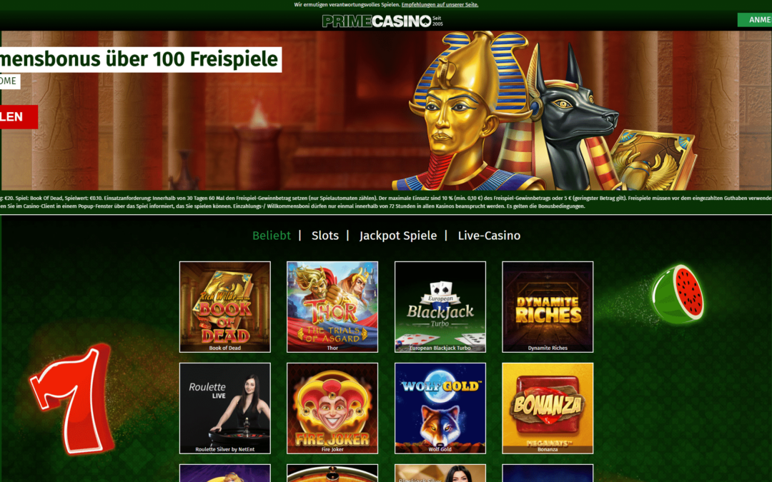Open the Wolf Gold game tile
Screen dimensions: 772x482
tap(440, 408)
